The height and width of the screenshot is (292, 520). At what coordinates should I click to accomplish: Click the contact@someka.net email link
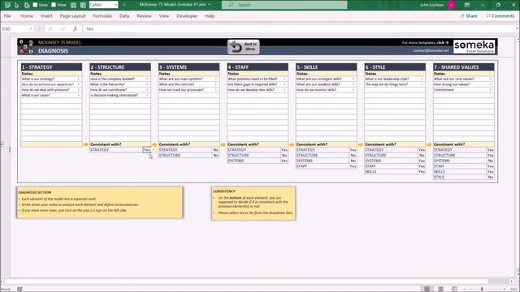431,50
